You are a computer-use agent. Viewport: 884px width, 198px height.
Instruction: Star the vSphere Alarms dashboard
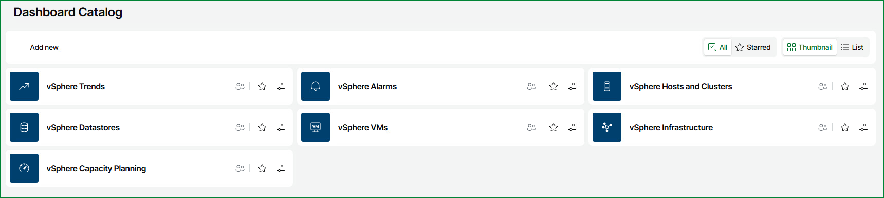pyautogui.click(x=554, y=86)
